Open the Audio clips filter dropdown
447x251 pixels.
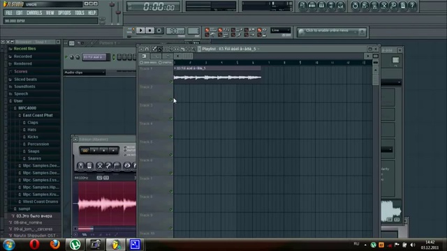(85, 73)
